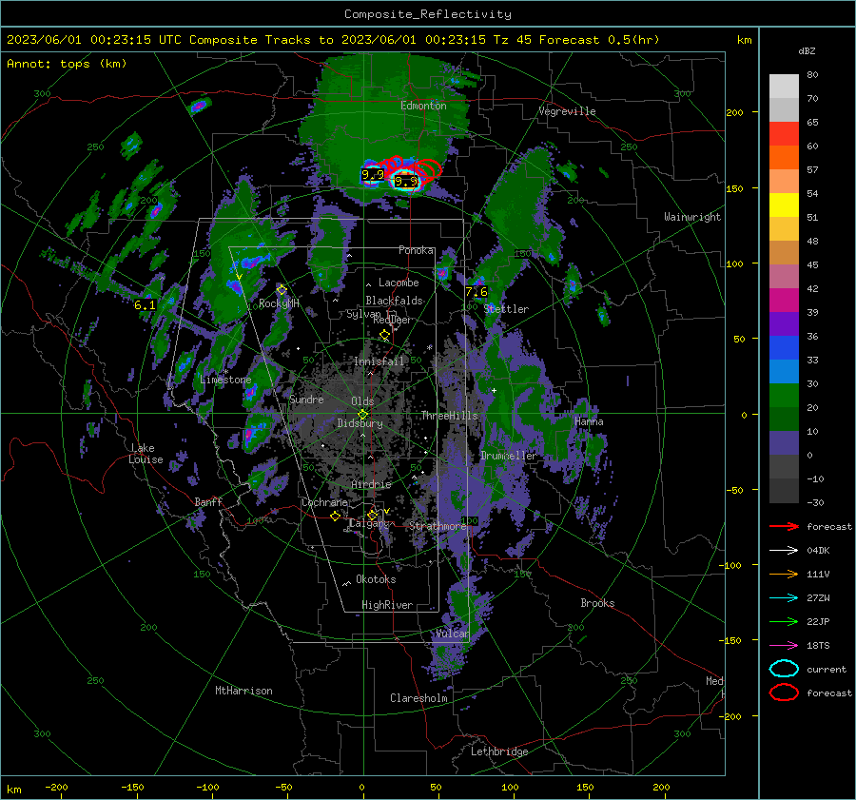Click the Airdrie city label
The height and width of the screenshot is (800, 856).
[x=371, y=484]
